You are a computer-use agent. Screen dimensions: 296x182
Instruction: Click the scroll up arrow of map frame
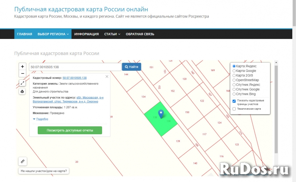(x=276, y=62)
